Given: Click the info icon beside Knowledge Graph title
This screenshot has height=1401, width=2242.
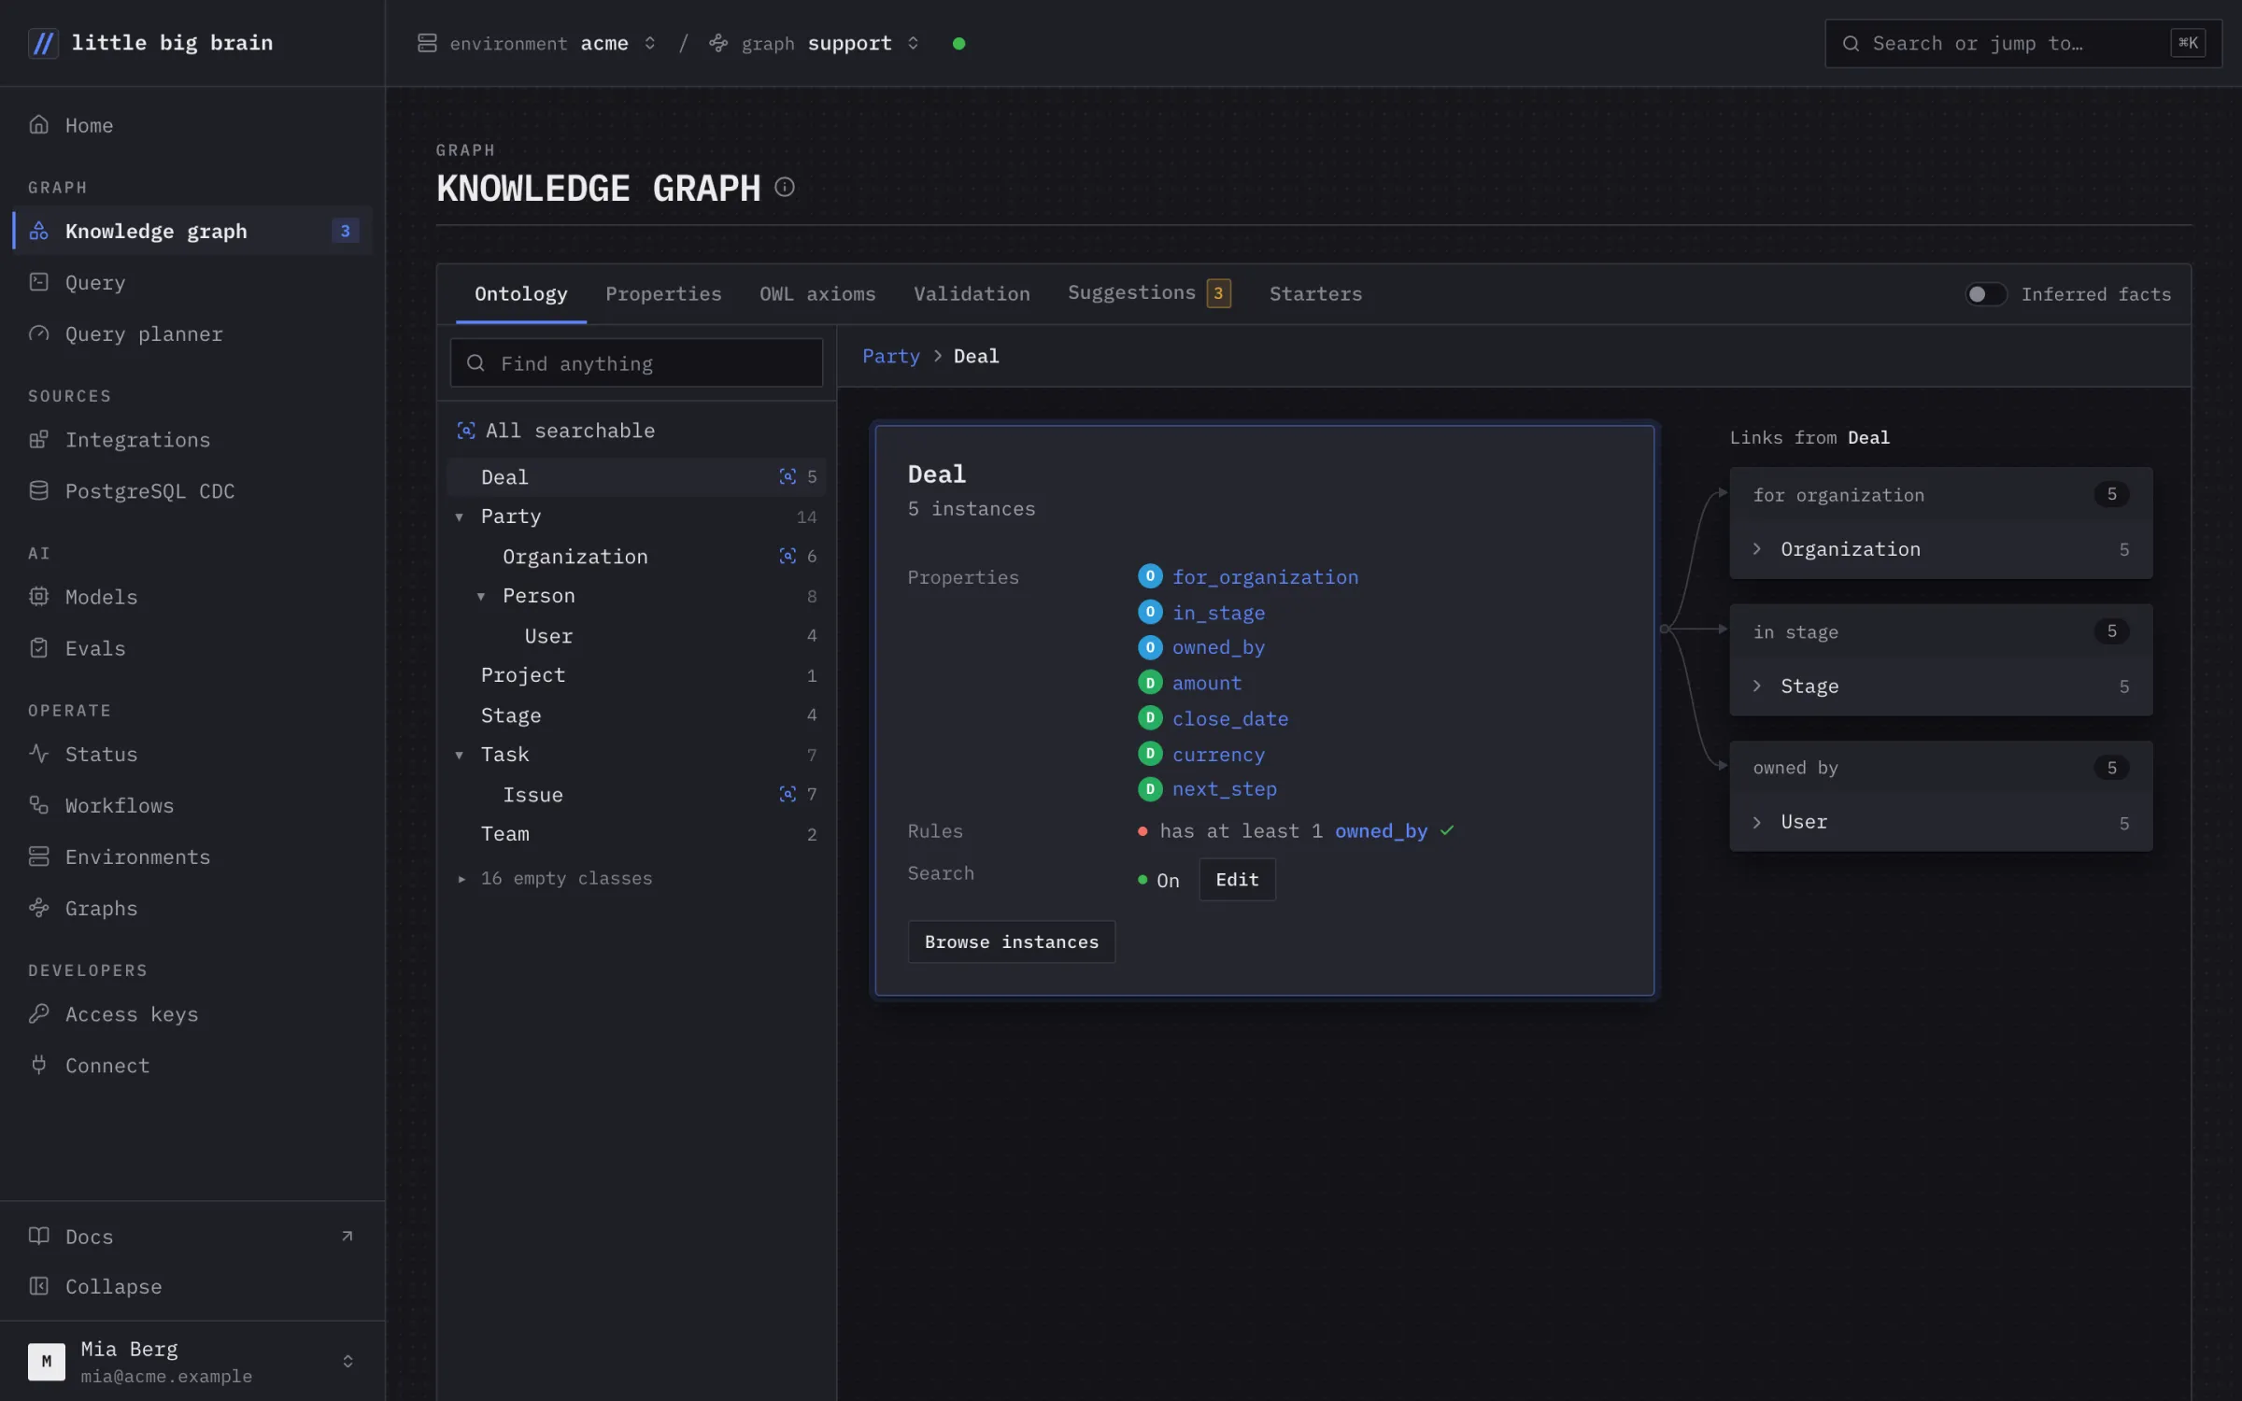Looking at the screenshot, I should [785, 188].
